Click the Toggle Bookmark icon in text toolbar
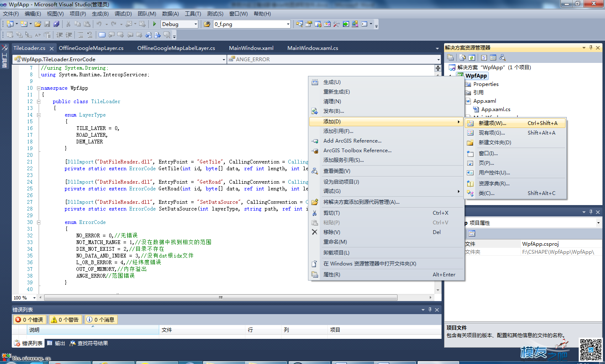This screenshot has height=364, width=605. pyautogui.click(x=102, y=35)
